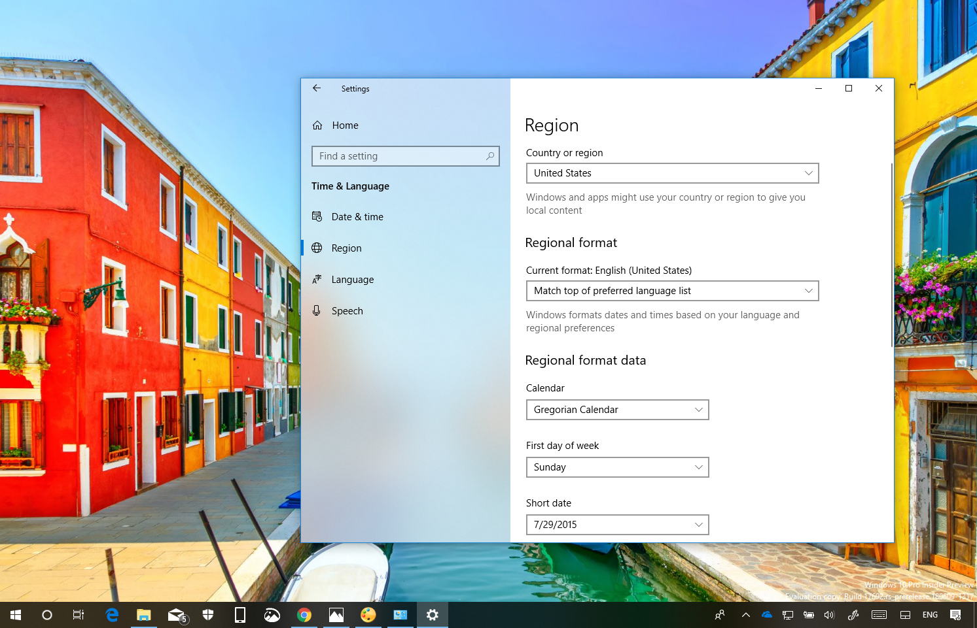Click the volume speaker icon
Screen dimensions: 977x628
tap(829, 615)
